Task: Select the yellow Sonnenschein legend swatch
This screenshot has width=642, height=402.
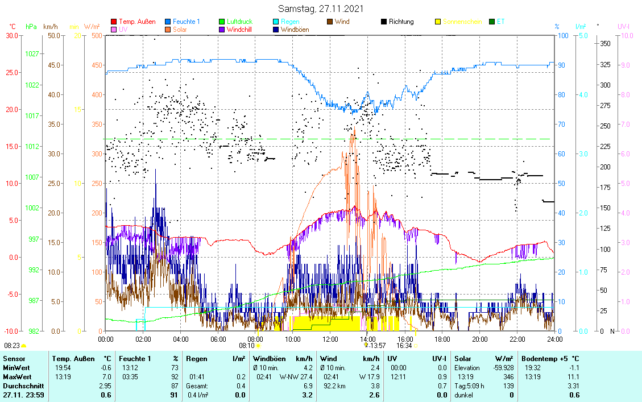Action: point(438,22)
